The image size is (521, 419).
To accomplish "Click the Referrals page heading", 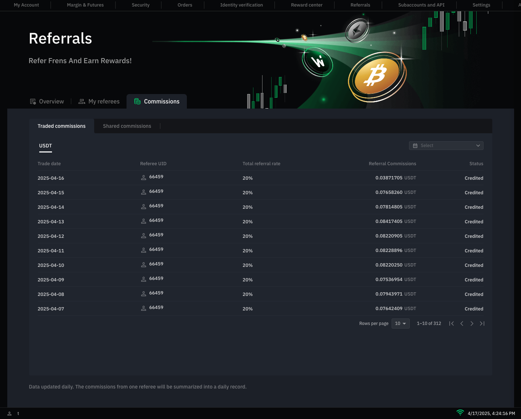I will (x=60, y=38).
